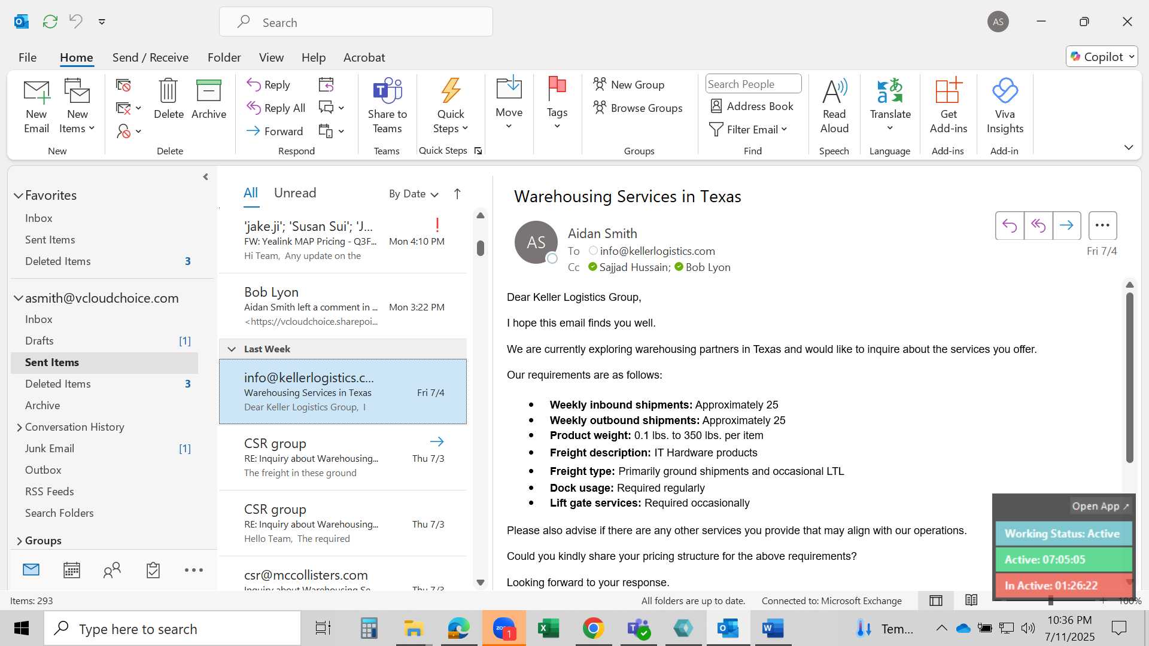Open FW: Yealink MAP Pricing email

coord(343,240)
